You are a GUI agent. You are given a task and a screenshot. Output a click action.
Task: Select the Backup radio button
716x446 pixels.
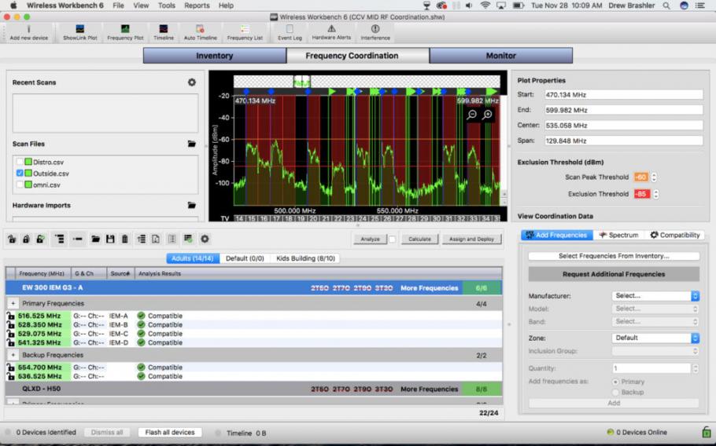click(615, 393)
